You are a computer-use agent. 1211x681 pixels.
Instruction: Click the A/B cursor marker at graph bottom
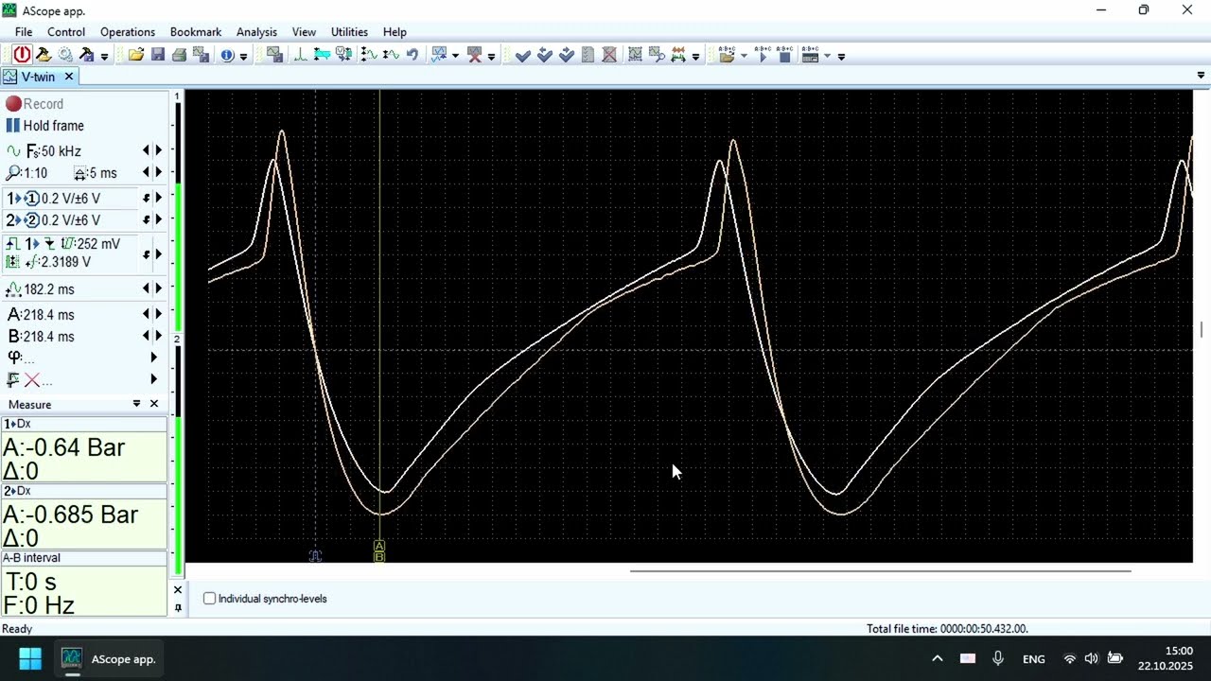[x=379, y=551]
